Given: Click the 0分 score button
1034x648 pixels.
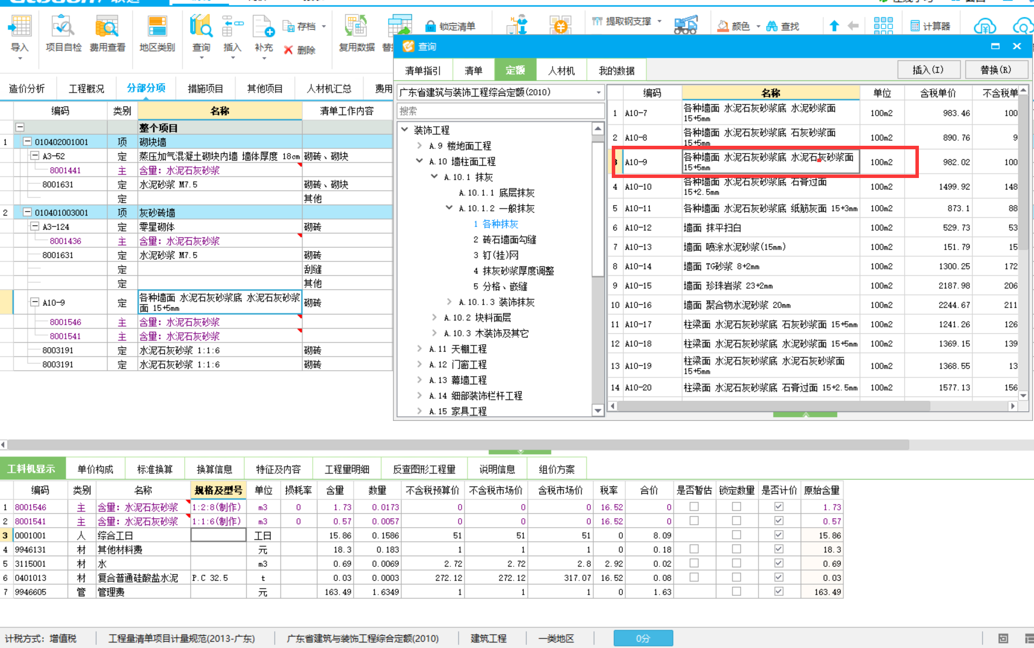Looking at the screenshot, I should 643,638.
